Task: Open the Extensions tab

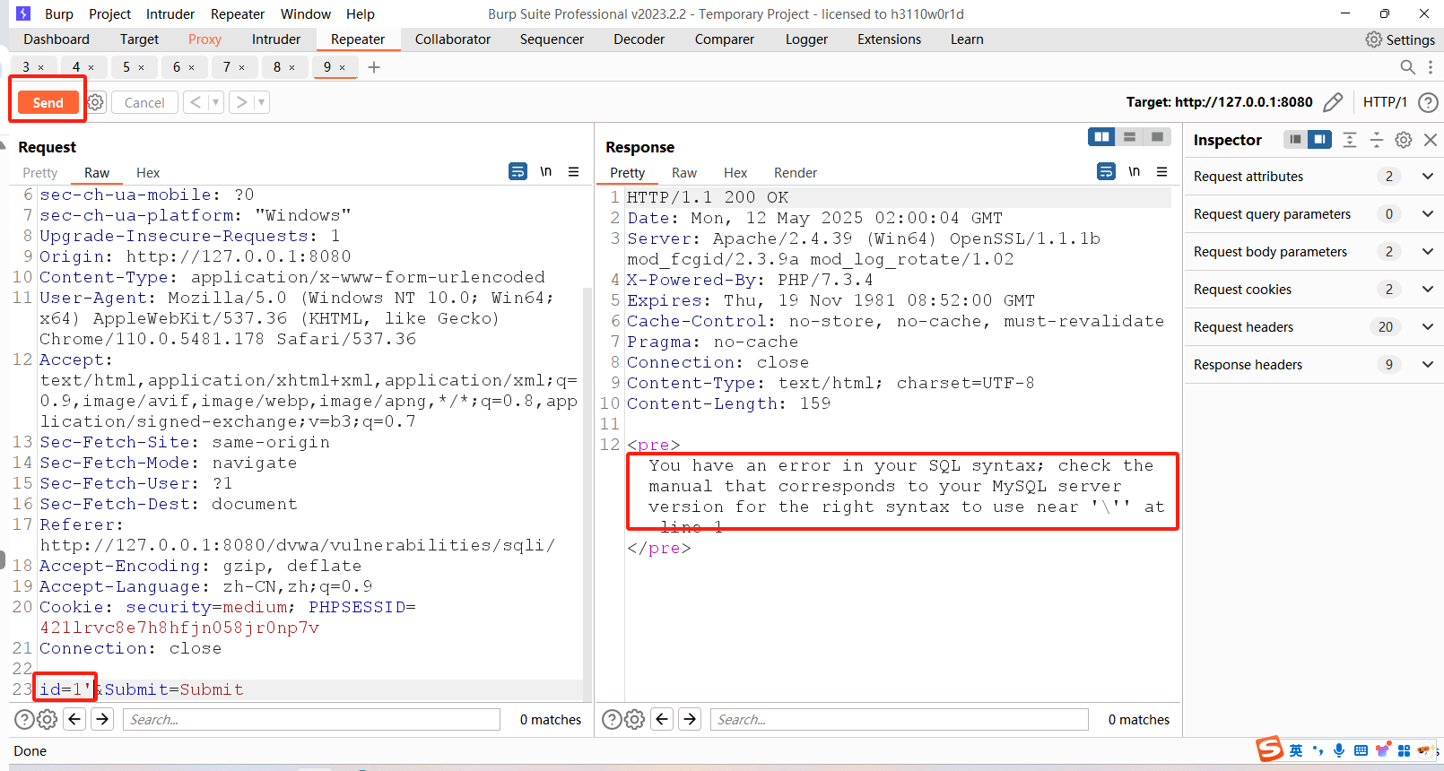Action: coord(889,39)
